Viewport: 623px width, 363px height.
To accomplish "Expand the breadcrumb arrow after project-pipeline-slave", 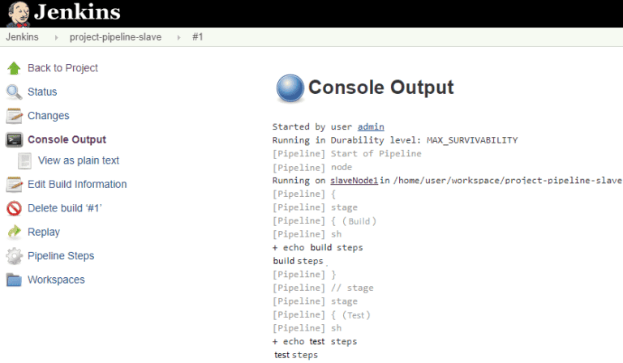I will (x=178, y=37).
